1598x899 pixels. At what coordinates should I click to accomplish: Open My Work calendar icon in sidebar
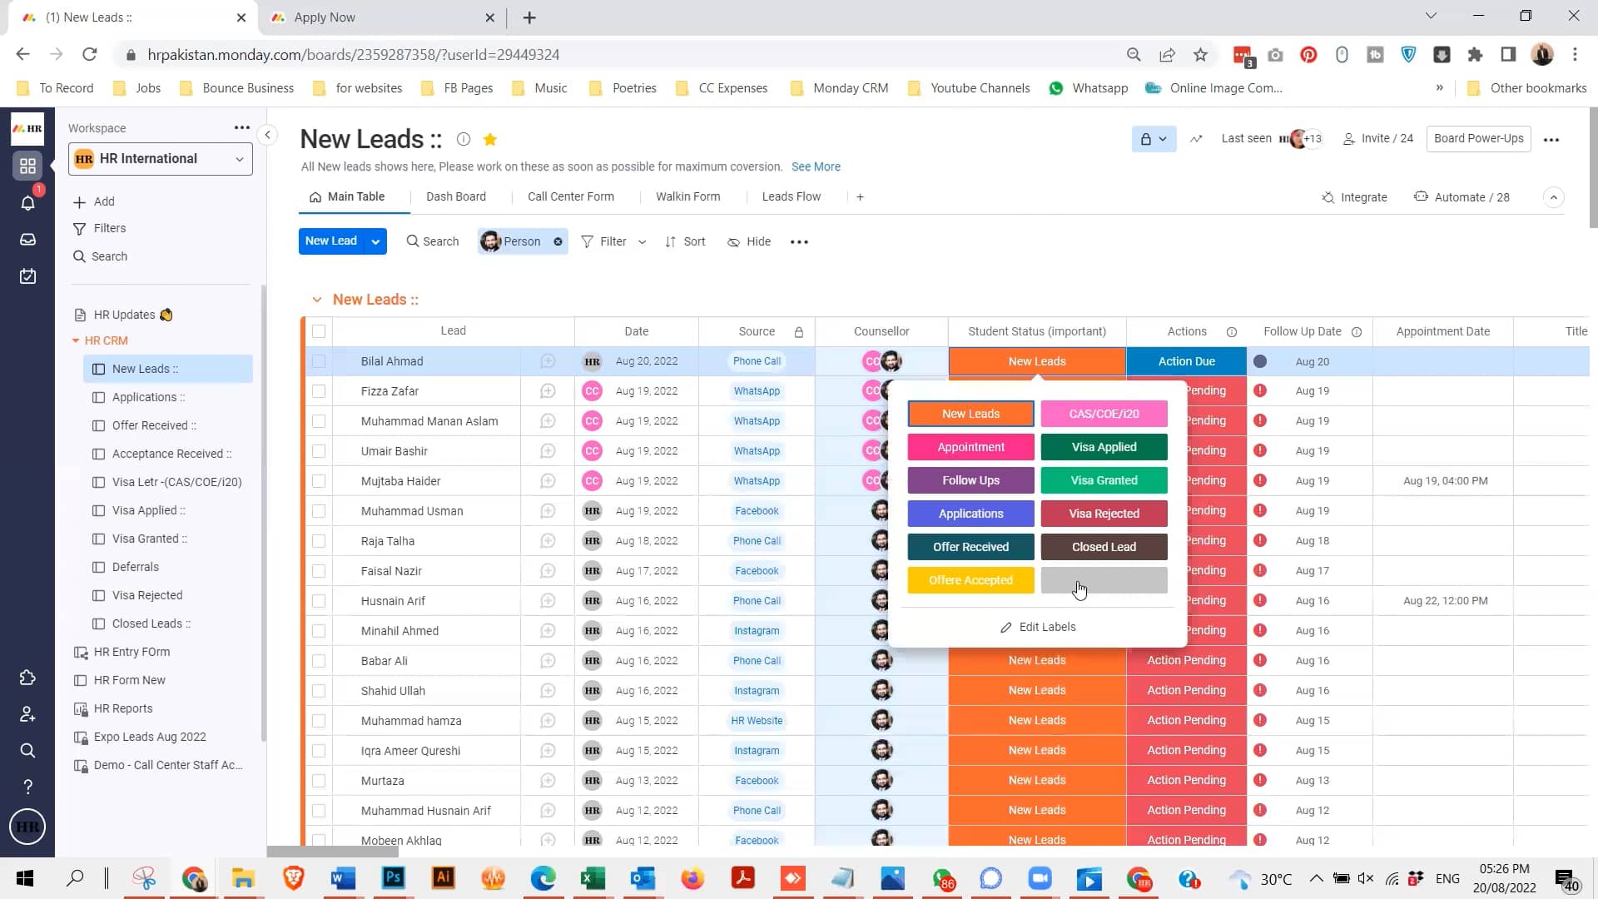[27, 276]
